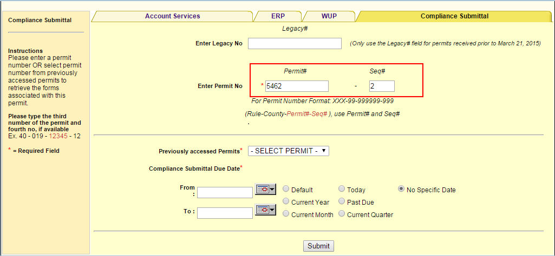Click into the Seq# input box
This screenshot has width=555, height=256.
pos(382,86)
